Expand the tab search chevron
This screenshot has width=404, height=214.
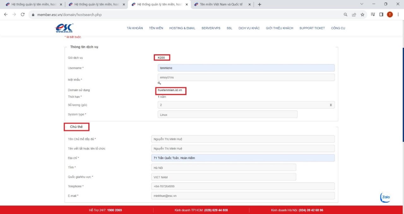pyautogui.click(x=362, y=4)
